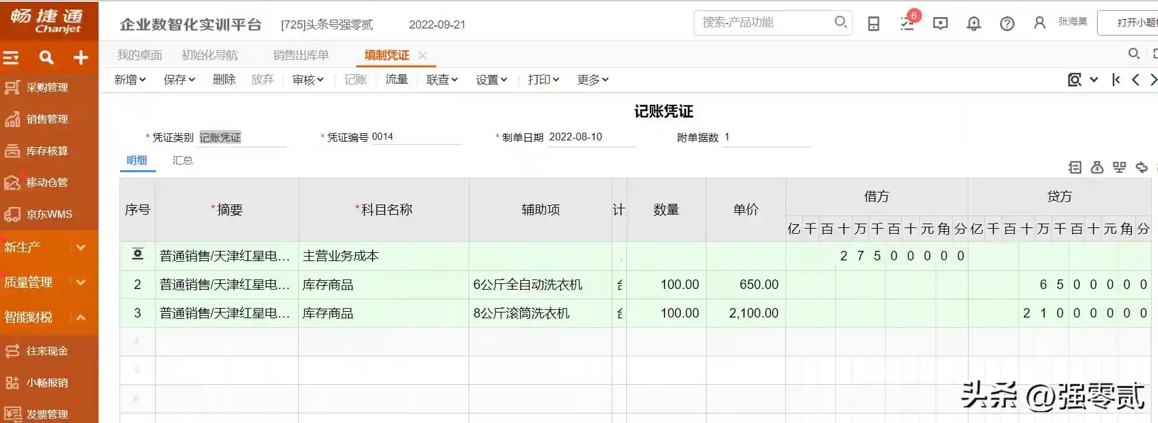Open the 保存 dropdown menu

point(179,79)
